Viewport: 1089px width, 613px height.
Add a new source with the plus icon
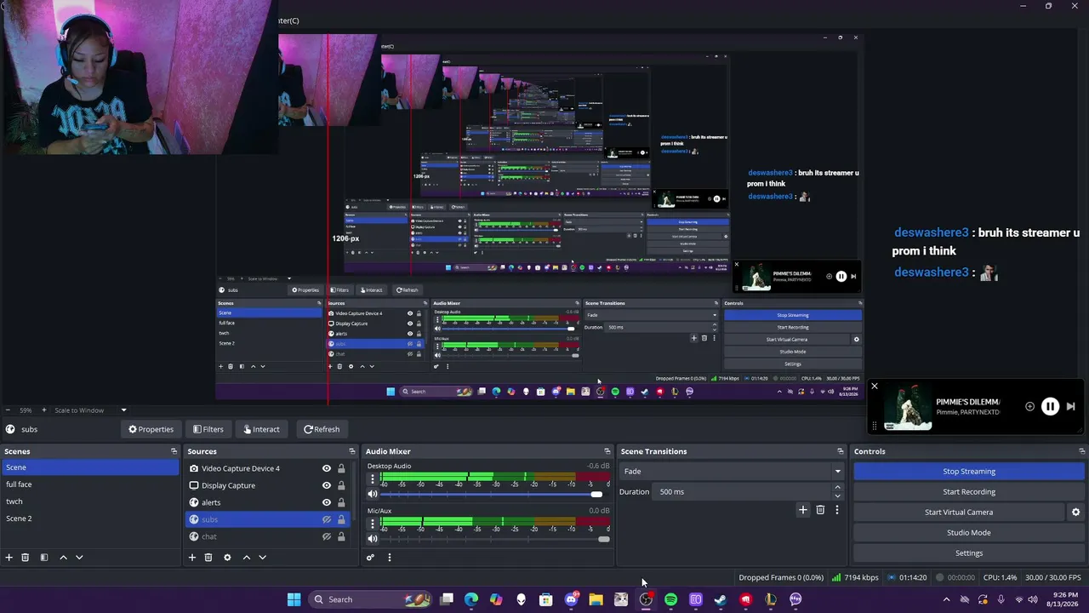point(192,558)
